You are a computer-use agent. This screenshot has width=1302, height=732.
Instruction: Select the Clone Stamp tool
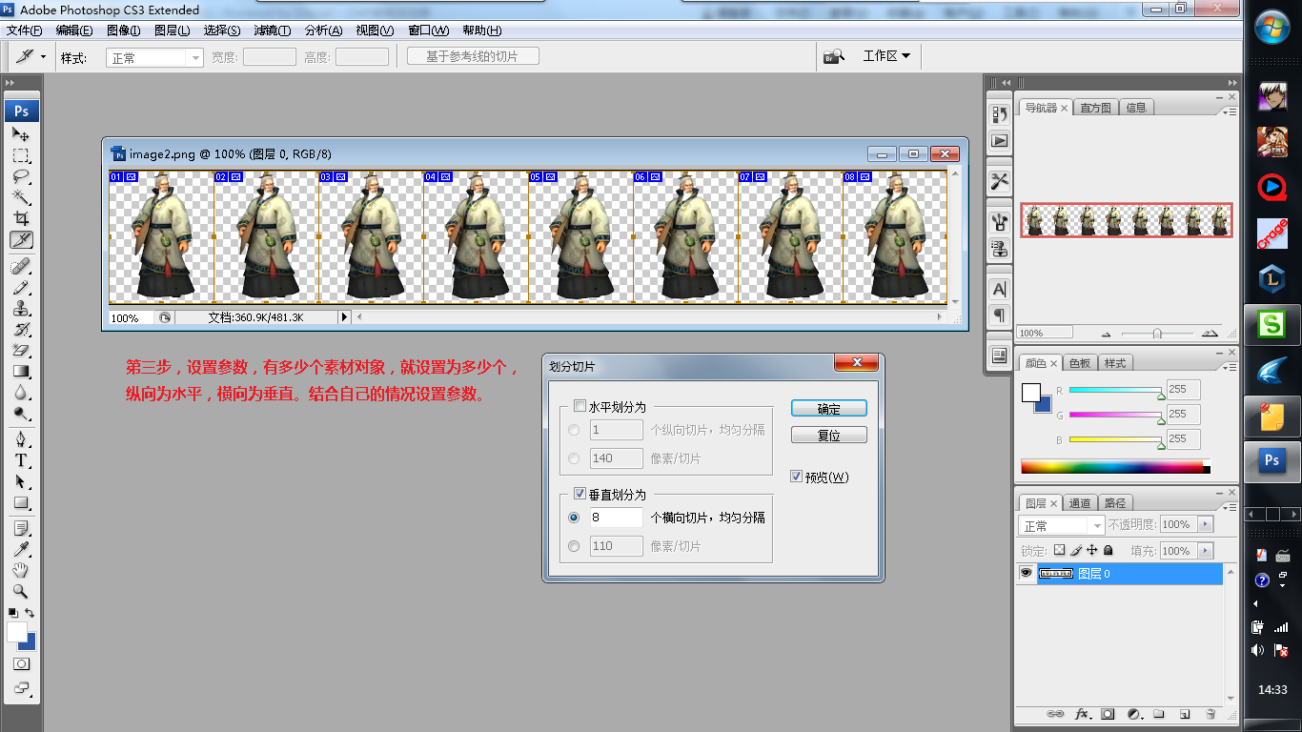[21, 309]
